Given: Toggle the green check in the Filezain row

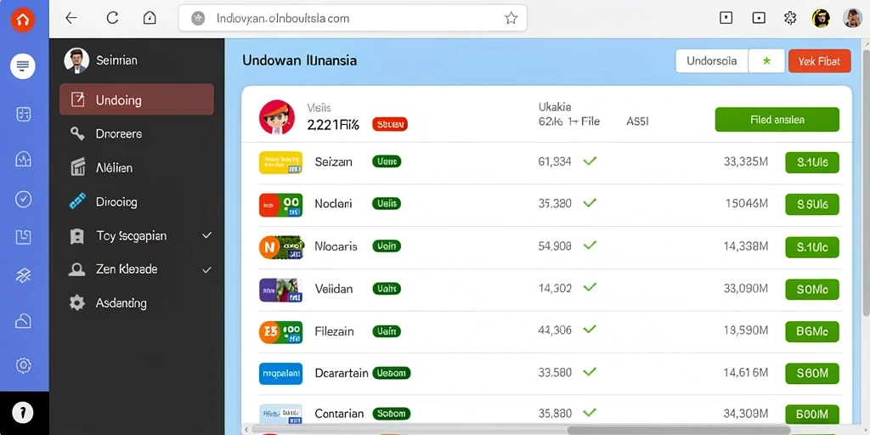Looking at the screenshot, I should click(590, 329).
